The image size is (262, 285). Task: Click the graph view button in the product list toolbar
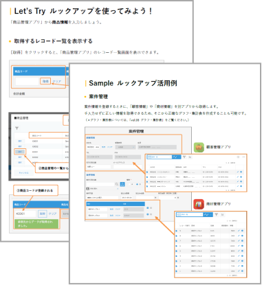coord(208,214)
